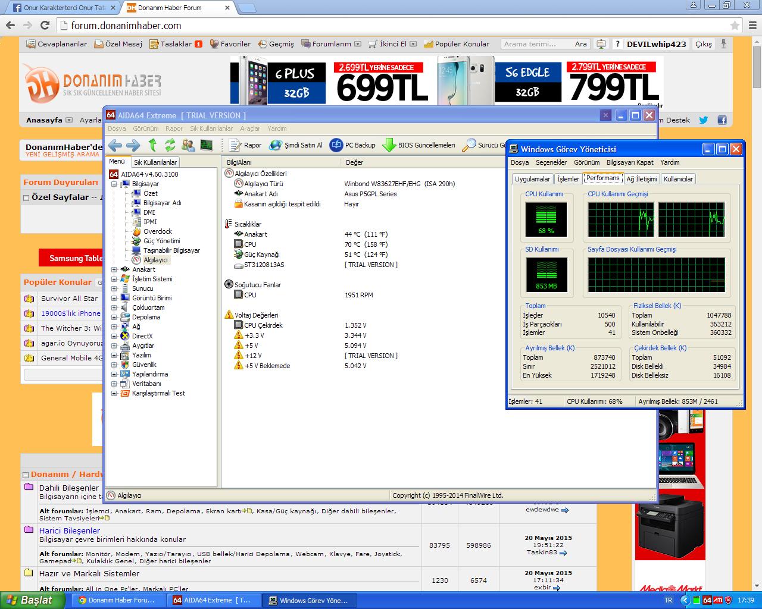Switch to Kullanıcılar tab in Task Manager
This screenshot has height=609, width=762.
(x=678, y=179)
